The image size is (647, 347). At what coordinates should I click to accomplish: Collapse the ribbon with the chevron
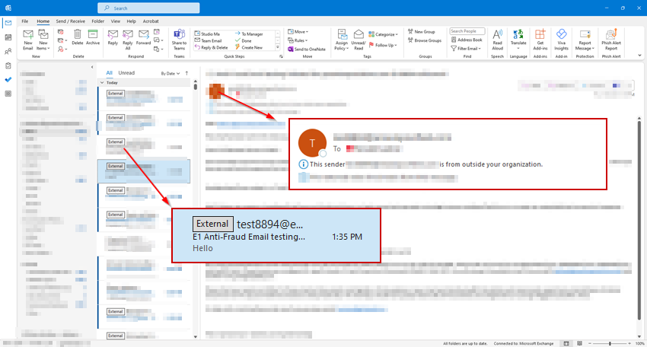[x=639, y=56]
